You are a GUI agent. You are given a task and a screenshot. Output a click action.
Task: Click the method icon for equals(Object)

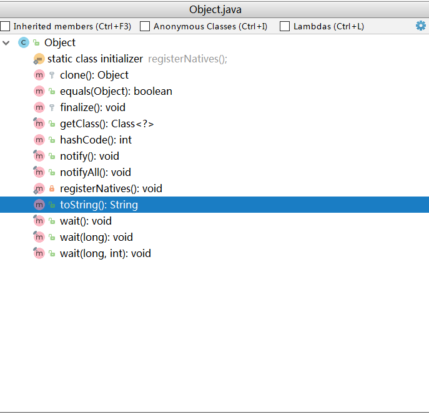click(x=39, y=91)
